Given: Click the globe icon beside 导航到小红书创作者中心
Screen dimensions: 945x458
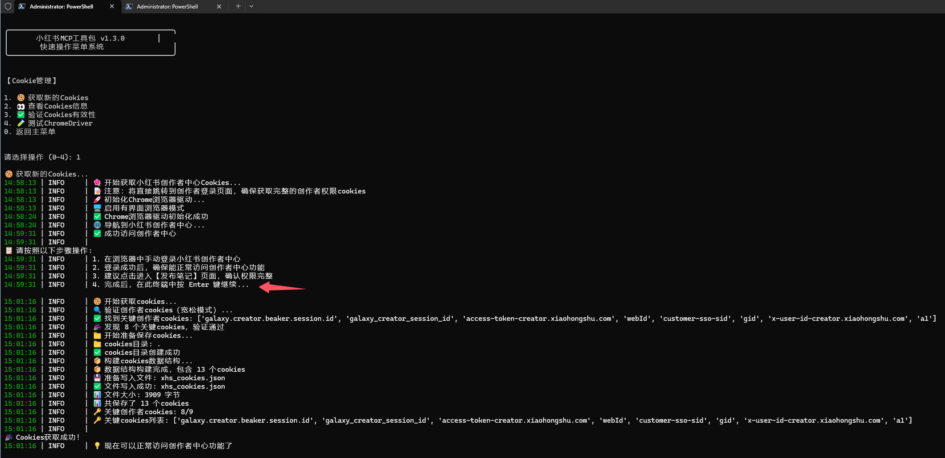Looking at the screenshot, I should [97, 225].
